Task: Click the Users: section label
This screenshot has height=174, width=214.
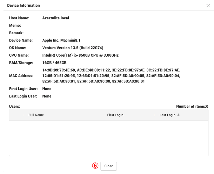Action: click(x=14, y=106)
